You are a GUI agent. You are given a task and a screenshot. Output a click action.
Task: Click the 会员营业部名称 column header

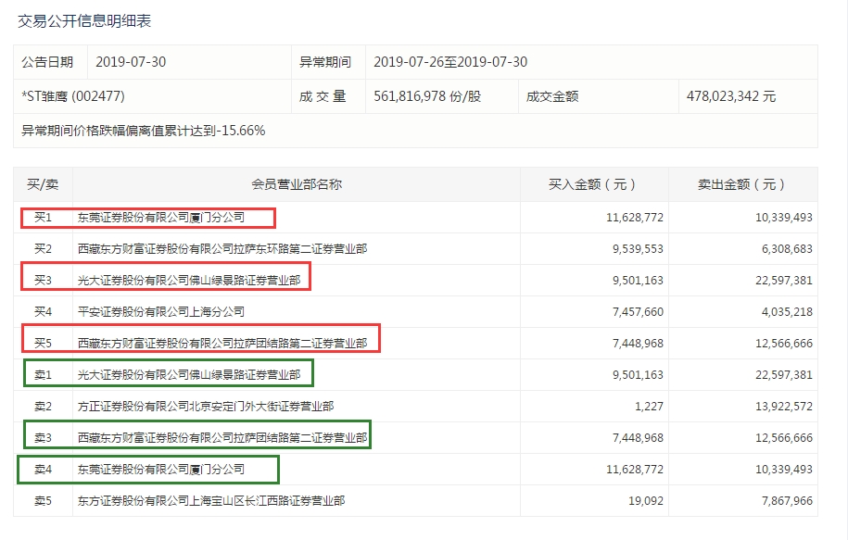(x=297, y=184)
